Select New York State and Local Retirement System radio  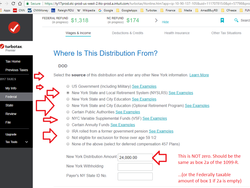(68, 93)
